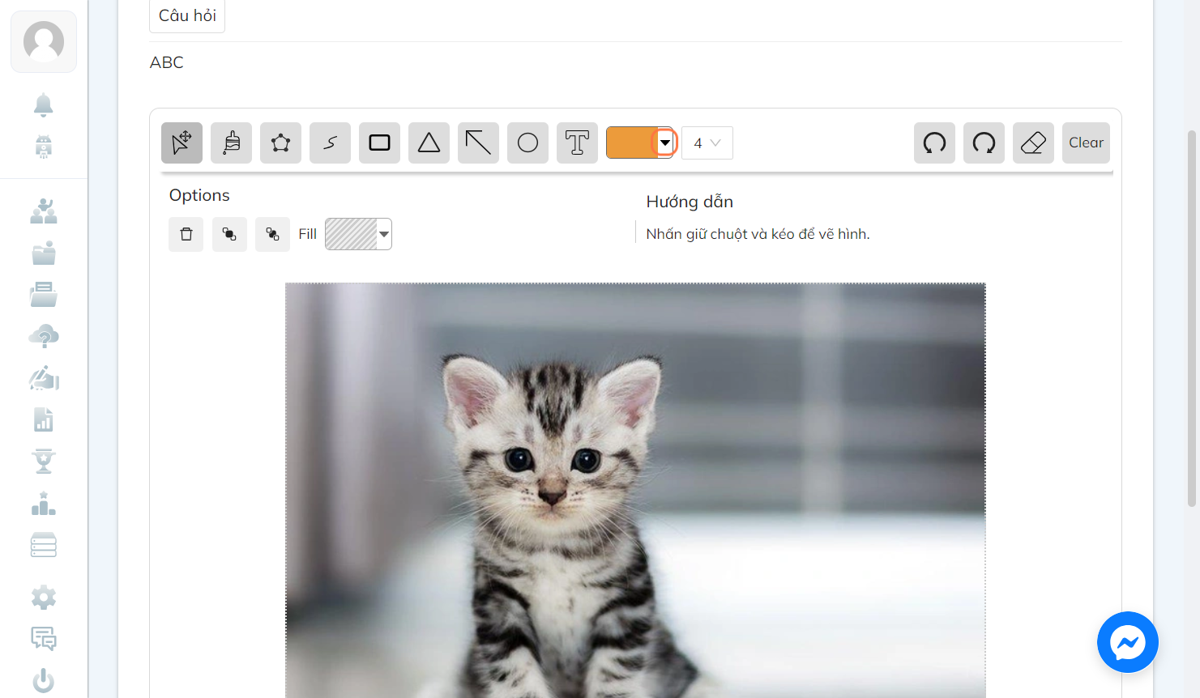1200x698 pixels.
Task: Activate the text tool
Action: pos(577,143)
